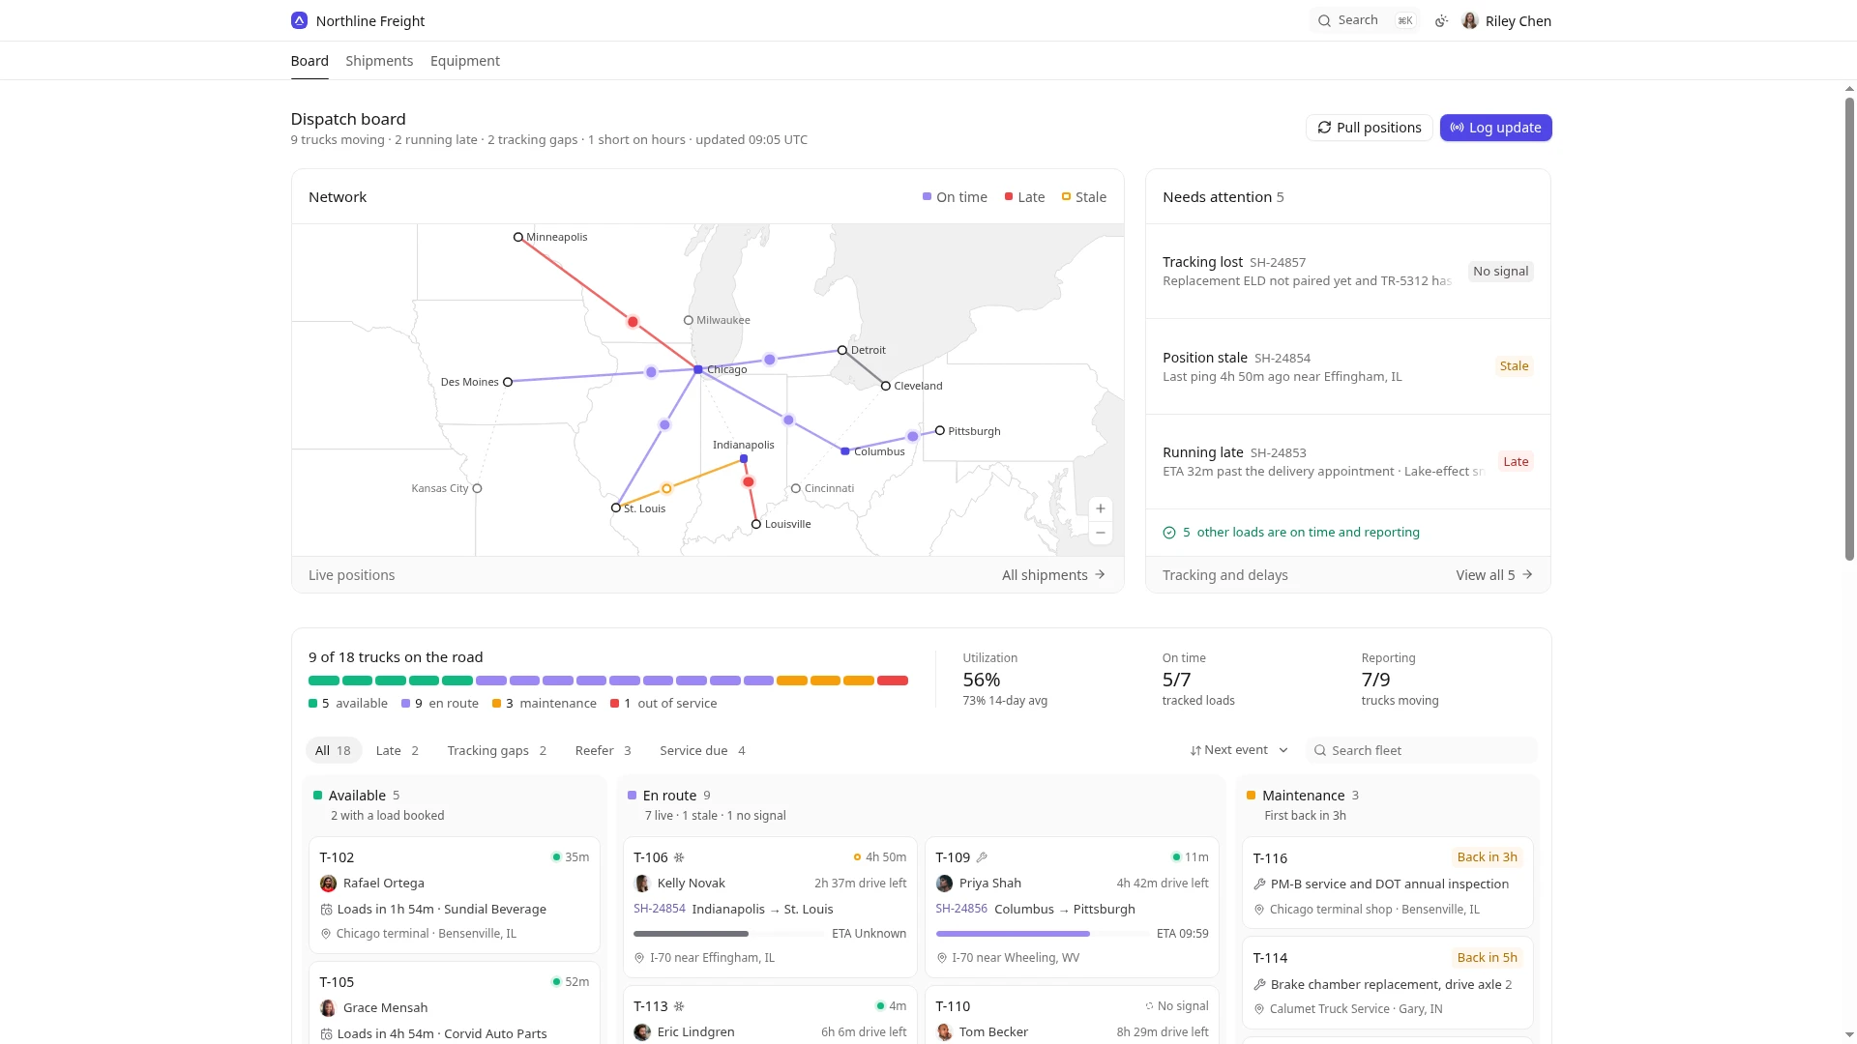Click the reefer snowflake icon on T-106
Image resolution: width=1857 pixels, height=1044 pixels.
pyautogui.click(x=679, y=857)
